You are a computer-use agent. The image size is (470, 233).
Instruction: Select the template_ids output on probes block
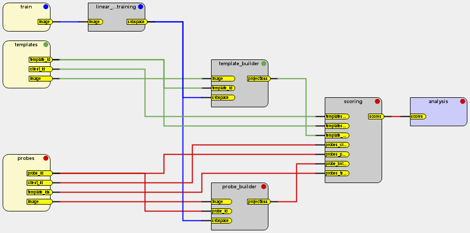click(x=40, y=193)
